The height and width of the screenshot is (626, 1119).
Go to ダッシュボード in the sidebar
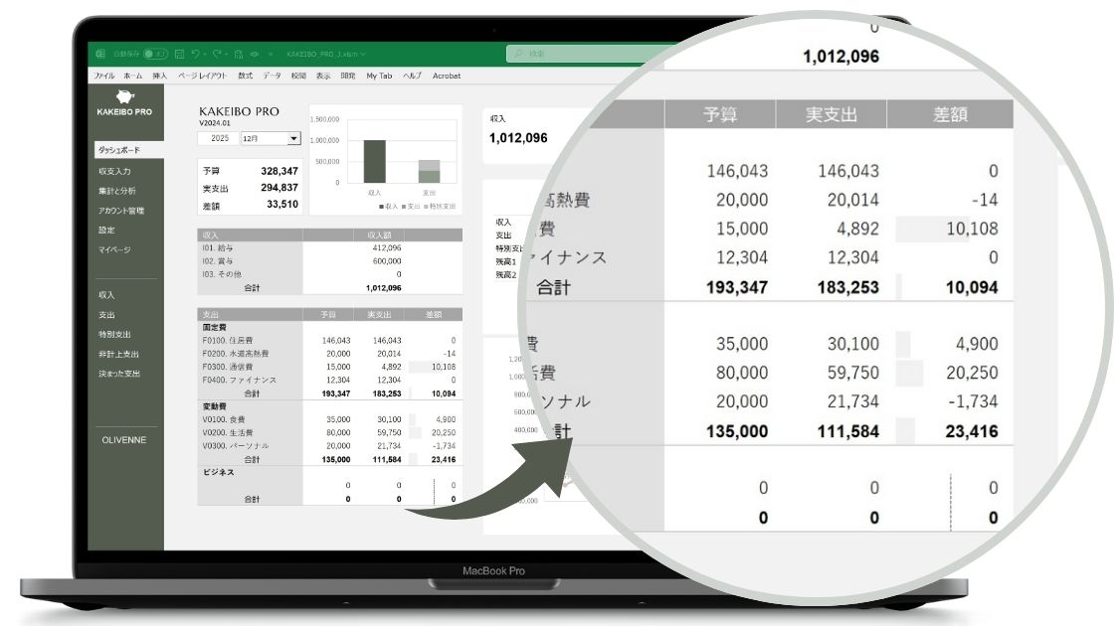pos(129,150)
